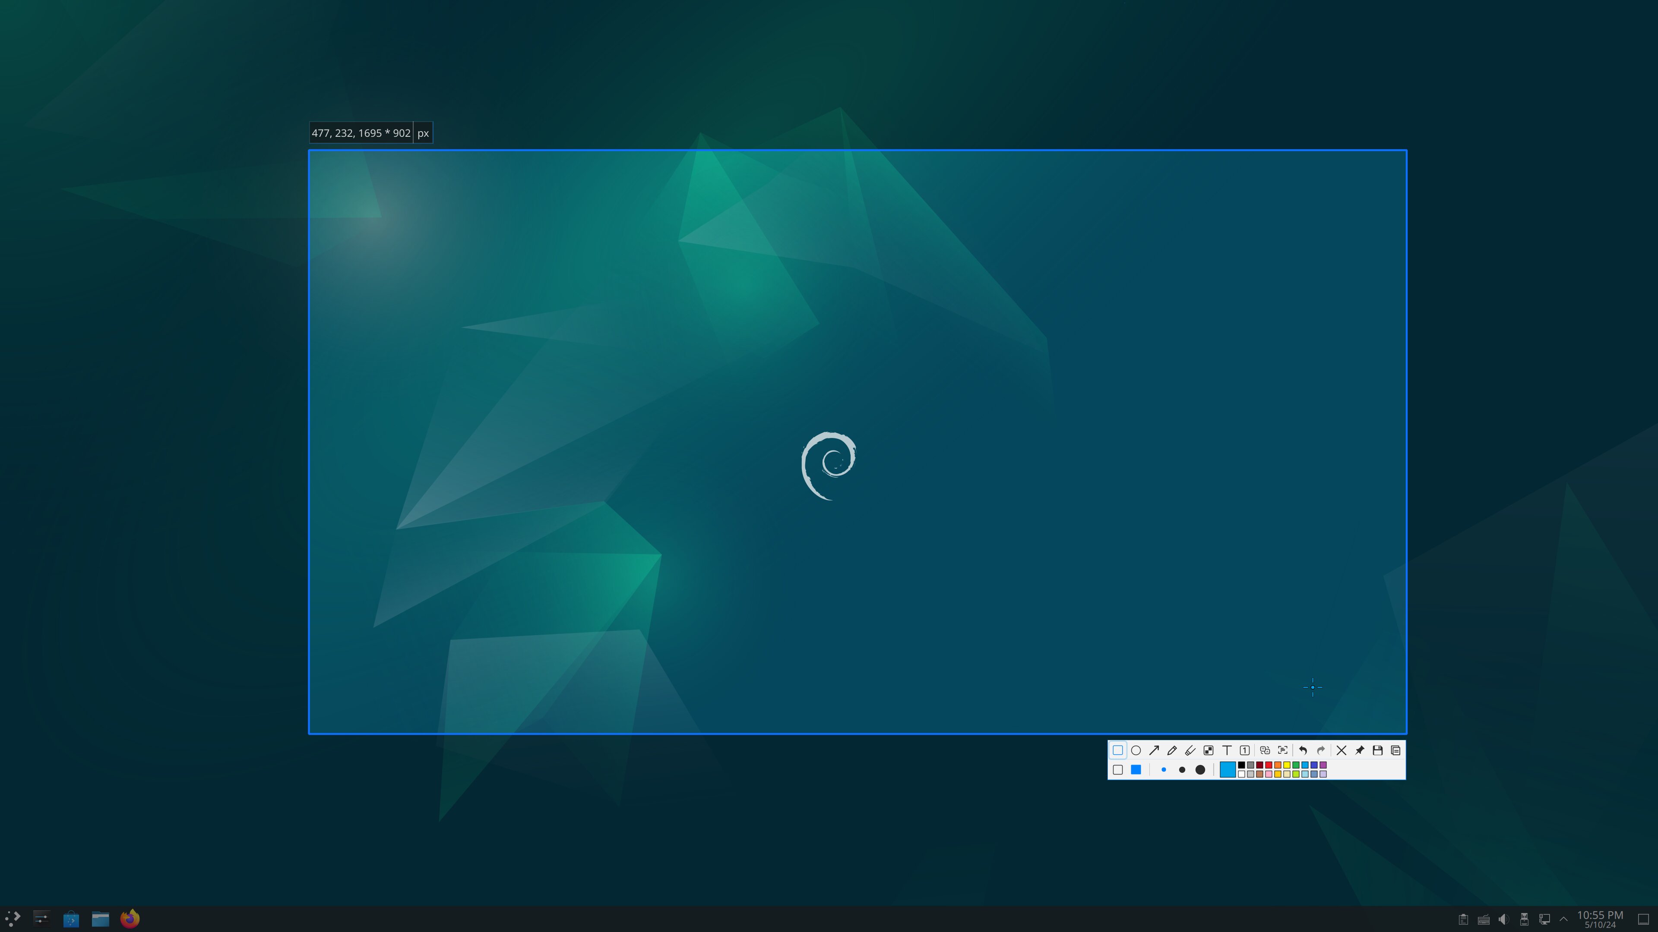Expand hidden system tray icons
This screenshot has width=1658, height=932.
(x=1563, y=919)
